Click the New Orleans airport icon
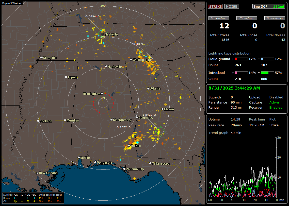 pyautogui.click(x=37, y=173)
